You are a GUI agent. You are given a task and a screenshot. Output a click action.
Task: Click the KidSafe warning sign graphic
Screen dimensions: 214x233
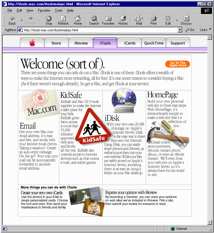[93, 126]
